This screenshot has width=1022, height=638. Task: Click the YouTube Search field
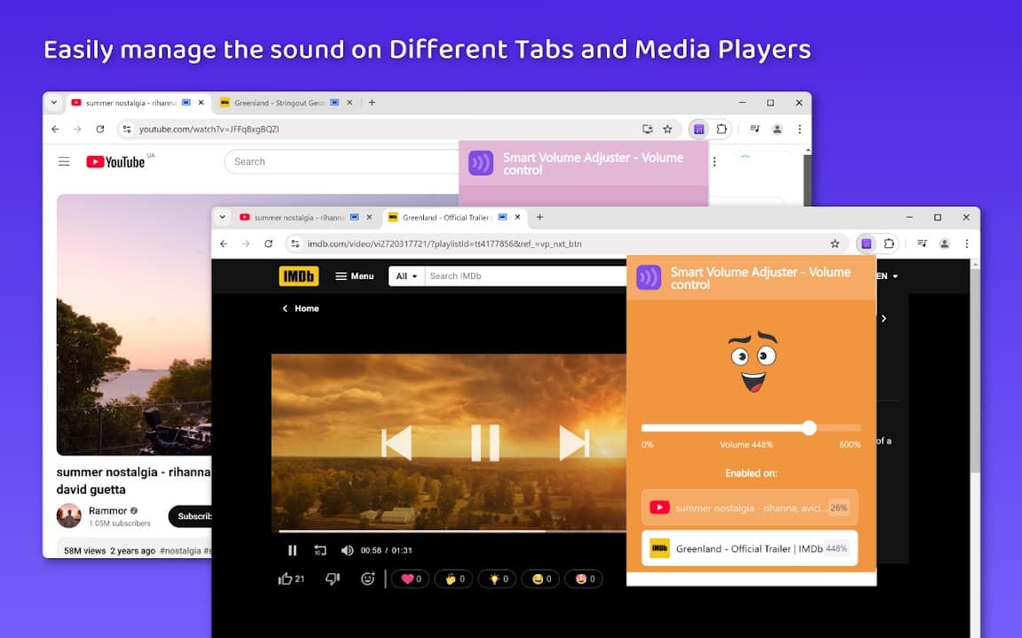click(342, 161)
